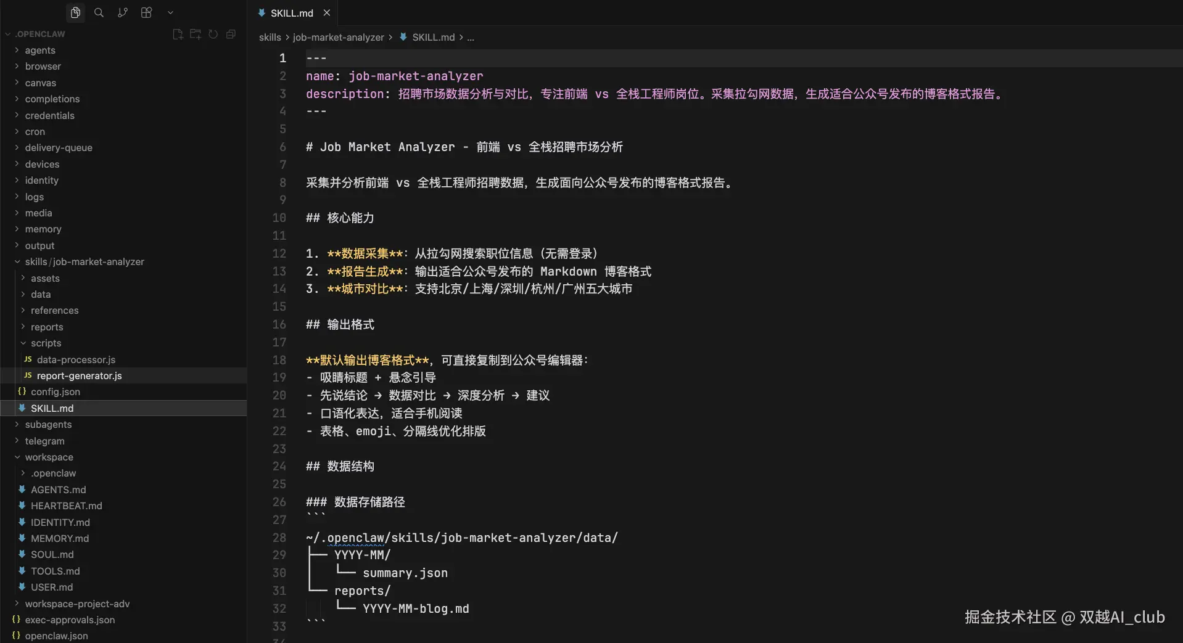This screenshot has height=643, width=1183.
Task: Expand the devices folder
Action: tap(43, 165)
